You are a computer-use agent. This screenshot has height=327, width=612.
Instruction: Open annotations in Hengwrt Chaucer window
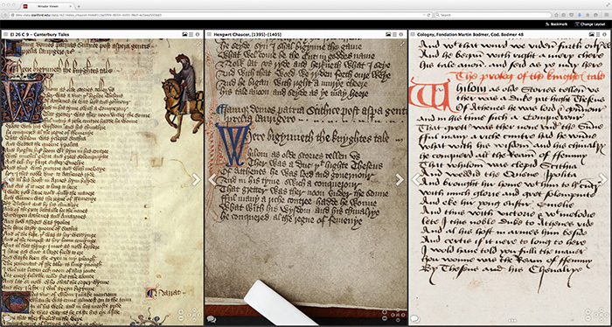(212, 319)
